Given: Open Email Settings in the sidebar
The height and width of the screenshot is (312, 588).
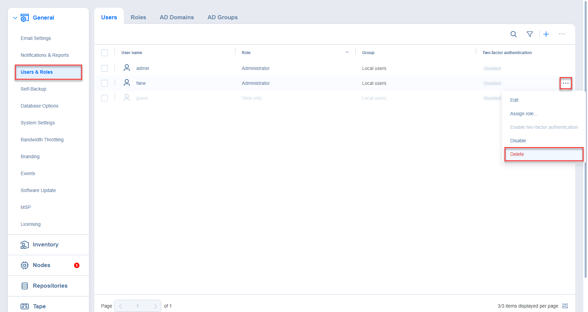Looking at the screenshot, I should point(36,38).
